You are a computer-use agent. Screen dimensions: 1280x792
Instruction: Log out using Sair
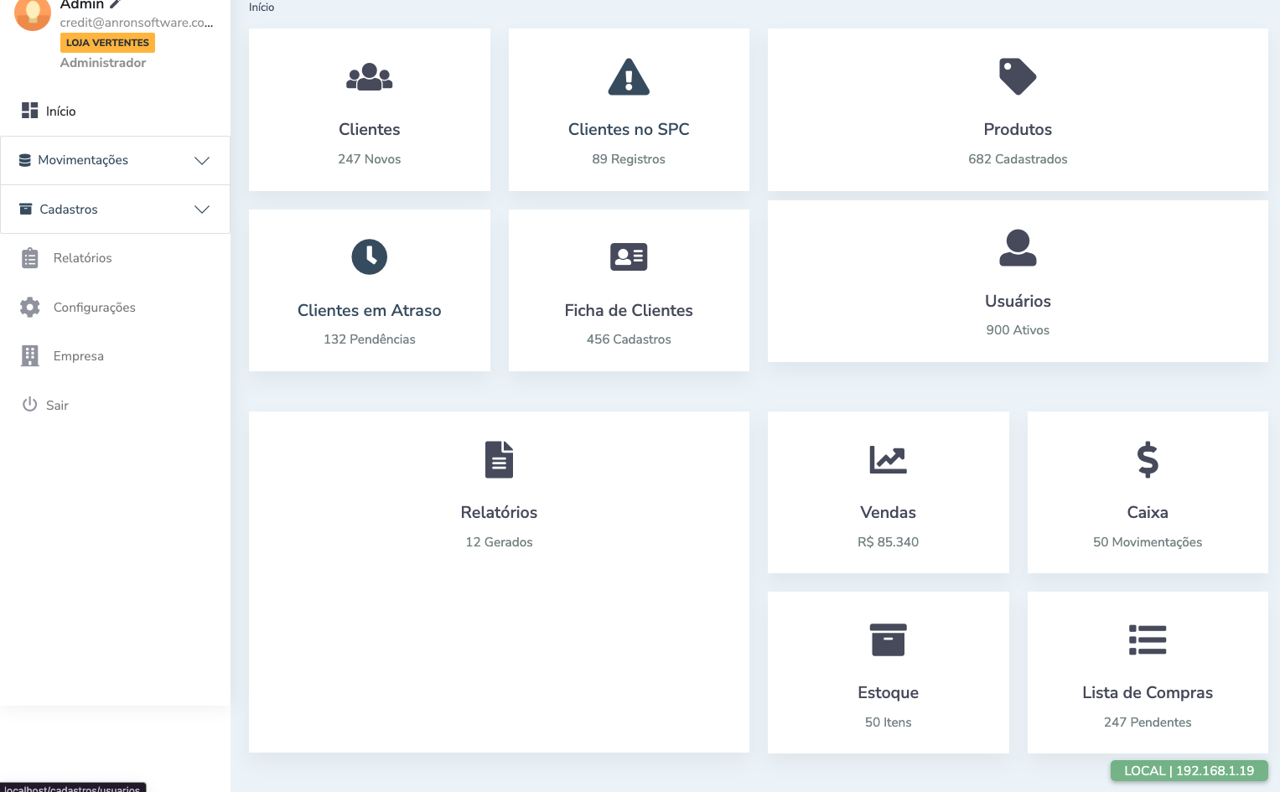tap(57, 406)
